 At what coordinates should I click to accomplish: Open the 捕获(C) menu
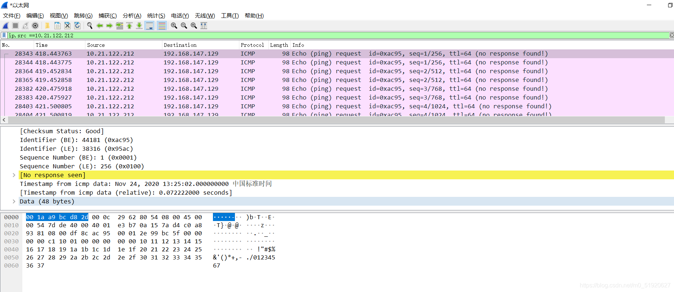108,16
